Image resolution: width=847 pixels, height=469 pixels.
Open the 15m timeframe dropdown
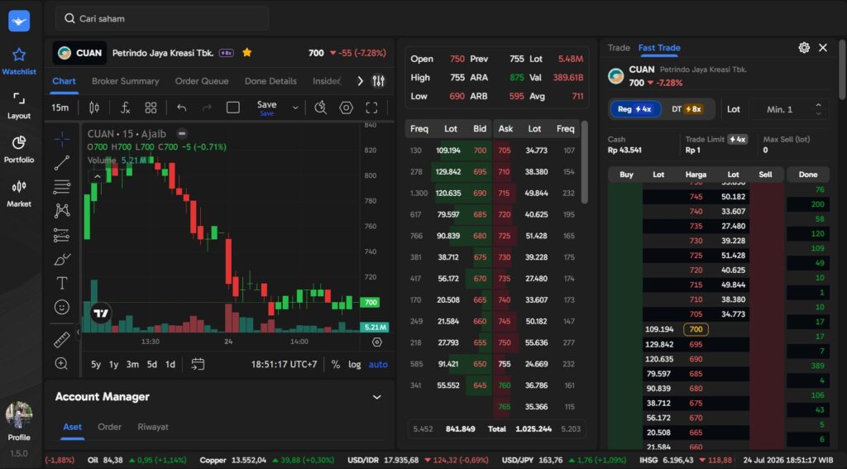[60, 108]
